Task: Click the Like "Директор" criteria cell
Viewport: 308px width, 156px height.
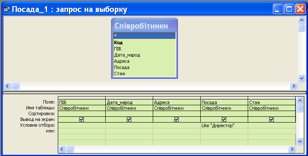Action: pos(224,125)
